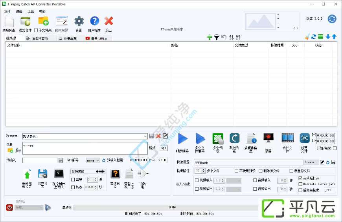Click the red delete preset X icon
The image size is (342, 222).
pyautogui.click(x=158, y=136)
